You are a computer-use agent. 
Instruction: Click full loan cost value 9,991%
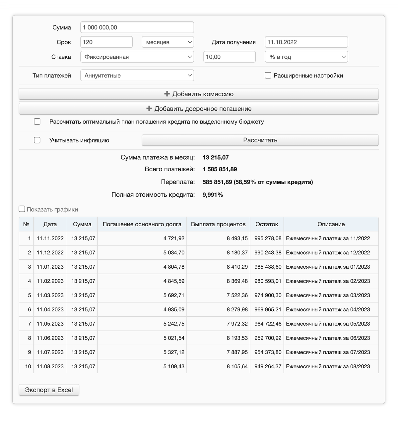tap(213, 195)
